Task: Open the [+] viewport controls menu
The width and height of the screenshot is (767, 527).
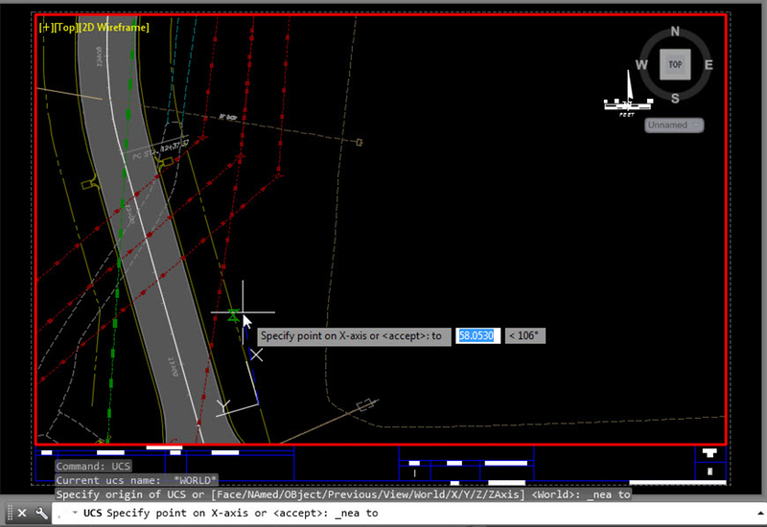Action: [45, 28]
